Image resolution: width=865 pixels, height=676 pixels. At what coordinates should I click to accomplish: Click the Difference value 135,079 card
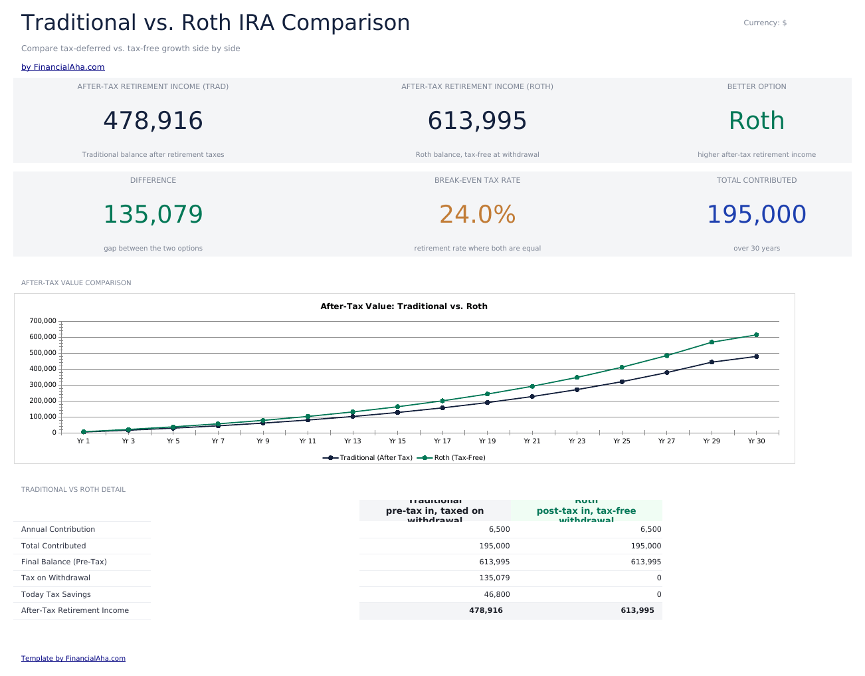point(153,215)
